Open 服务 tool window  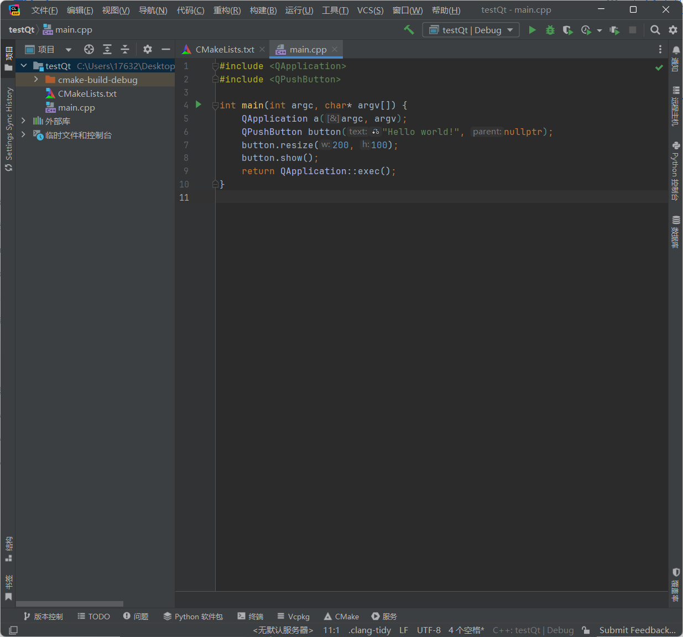pos(384,616)
